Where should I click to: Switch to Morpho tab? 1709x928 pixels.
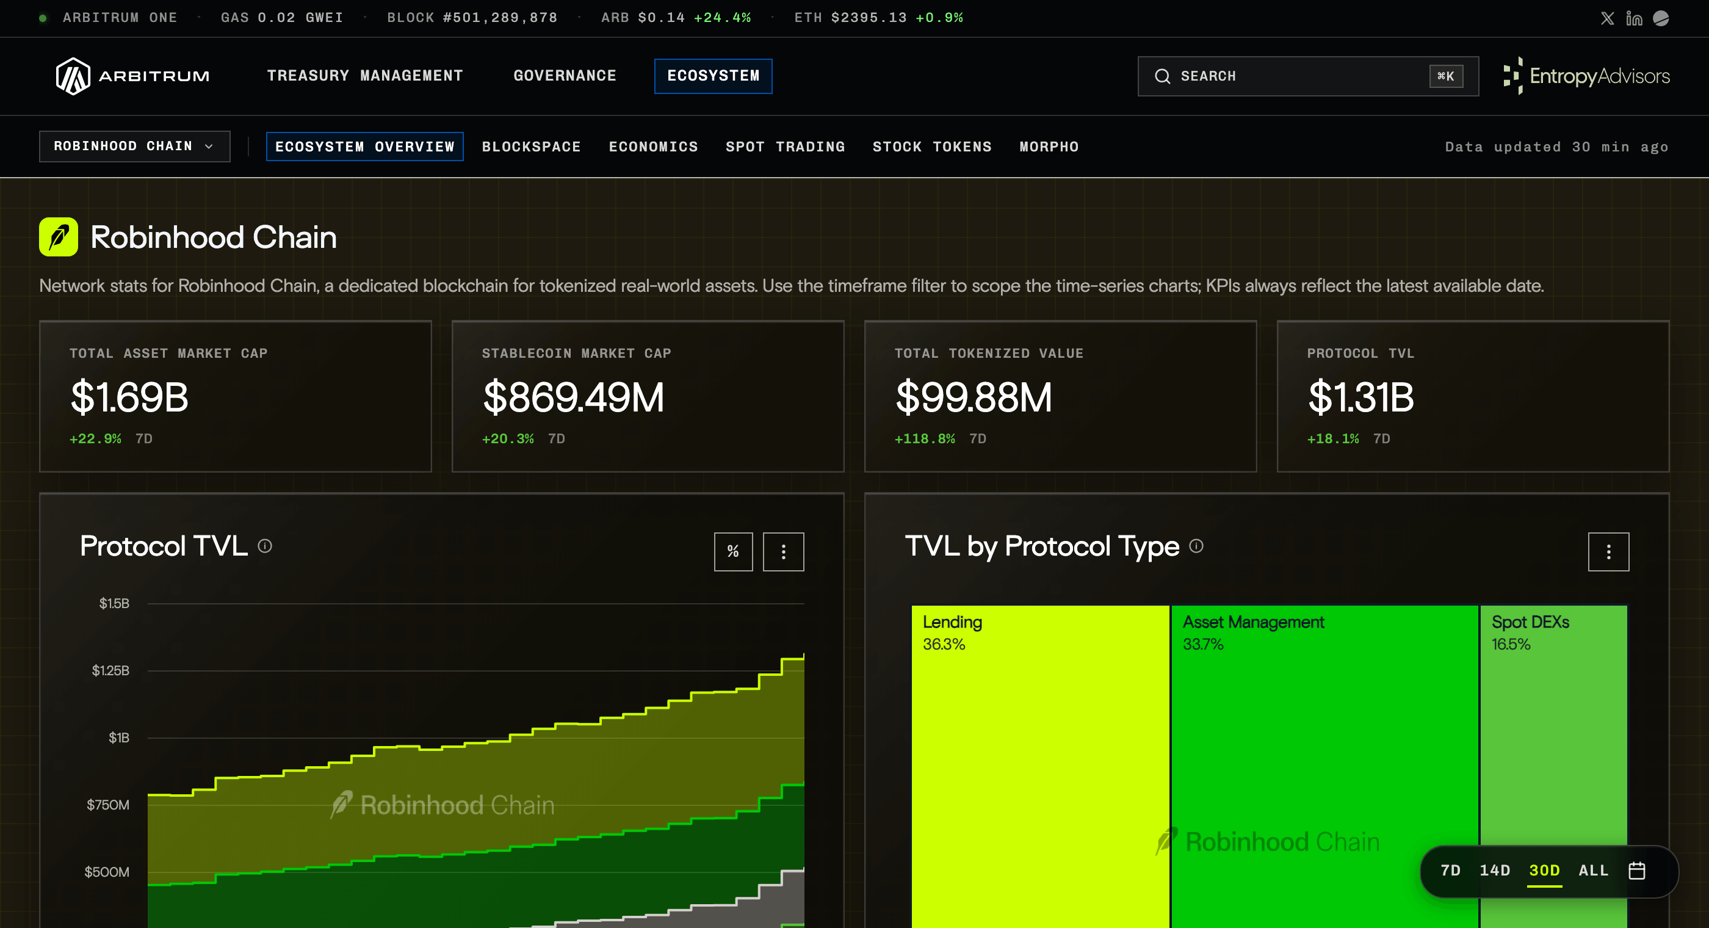pos(1049,147)
